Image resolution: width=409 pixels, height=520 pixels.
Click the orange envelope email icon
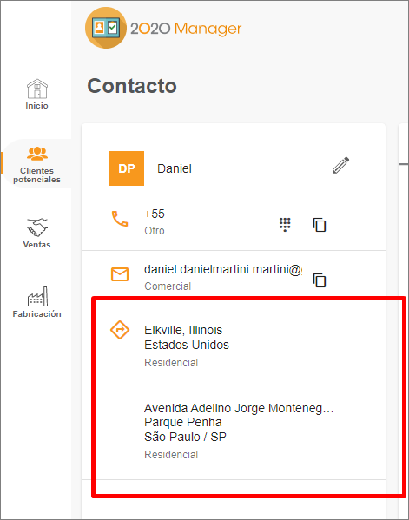(120, 274)
